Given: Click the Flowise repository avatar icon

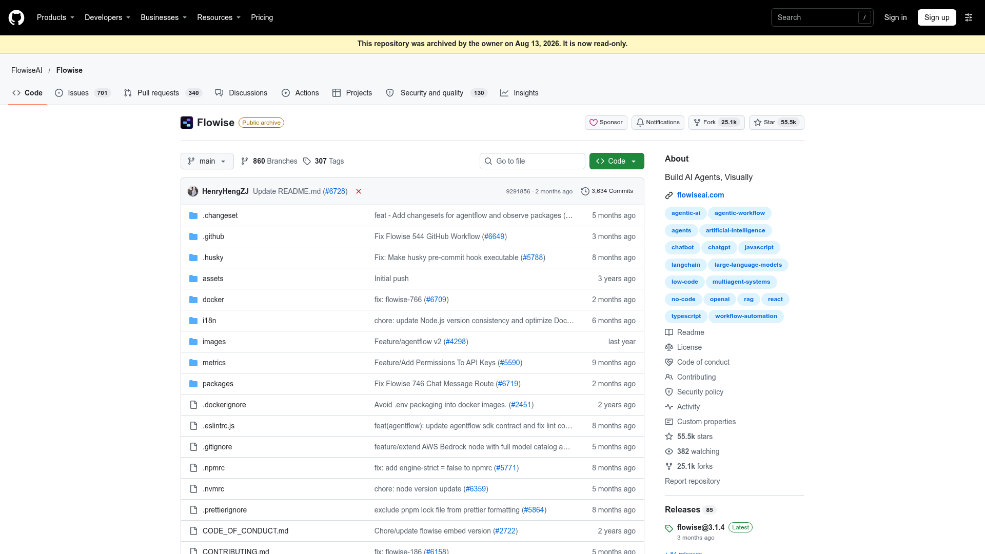Looking at the screenshot, I should [x=187, y=123].
